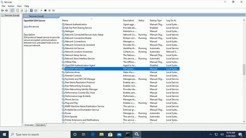The image size is (246, 138).
Task: Click the Pause Service toolbar button
Action: tap(50, 10)
